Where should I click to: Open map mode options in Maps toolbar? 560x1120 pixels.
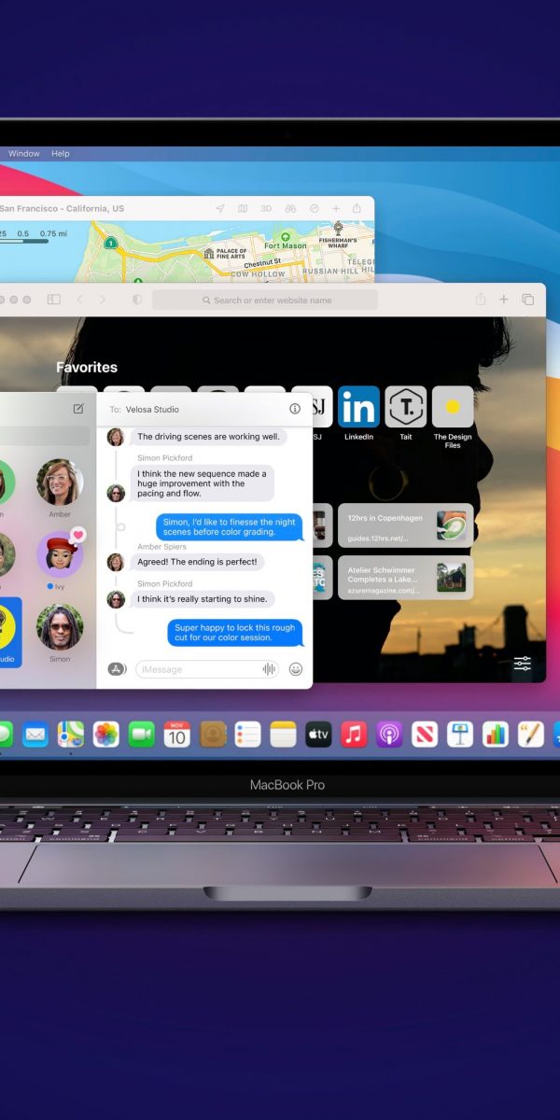(x=243, y=209)
